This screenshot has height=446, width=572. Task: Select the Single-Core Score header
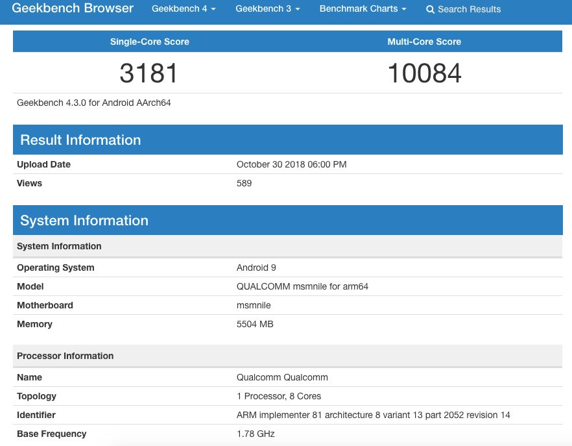149,41
